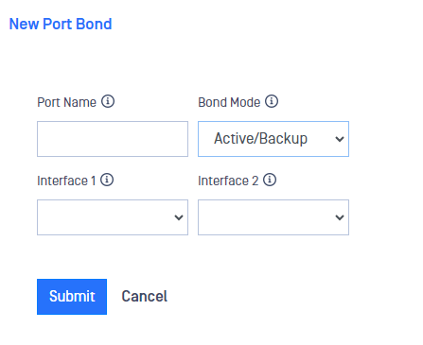Show the Interface 1 info tooltip icon
Image resolution: width=423 pixels, height=345 pixels.
(107, 180)
